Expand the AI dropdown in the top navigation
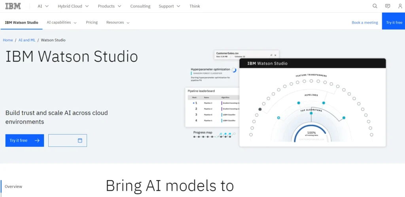This screenshot has height=197, width=405. [x=43, y=6]
